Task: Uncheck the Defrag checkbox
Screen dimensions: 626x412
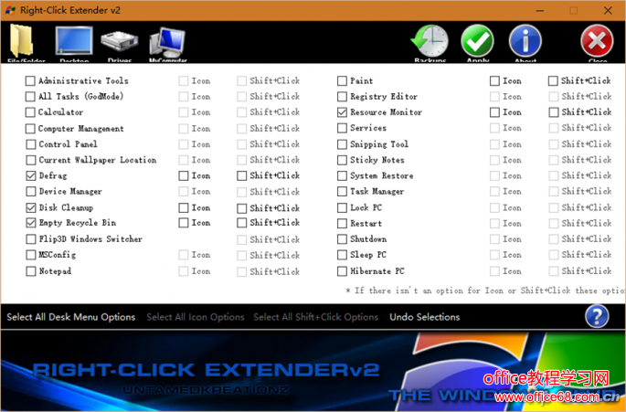Action: point(31,175)
